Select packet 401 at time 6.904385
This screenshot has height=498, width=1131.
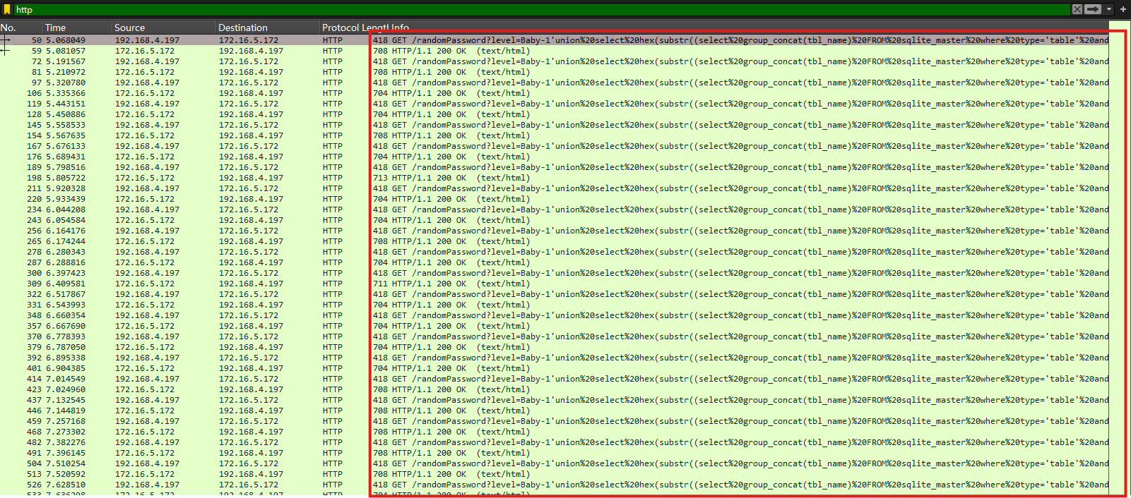[555, 368]
